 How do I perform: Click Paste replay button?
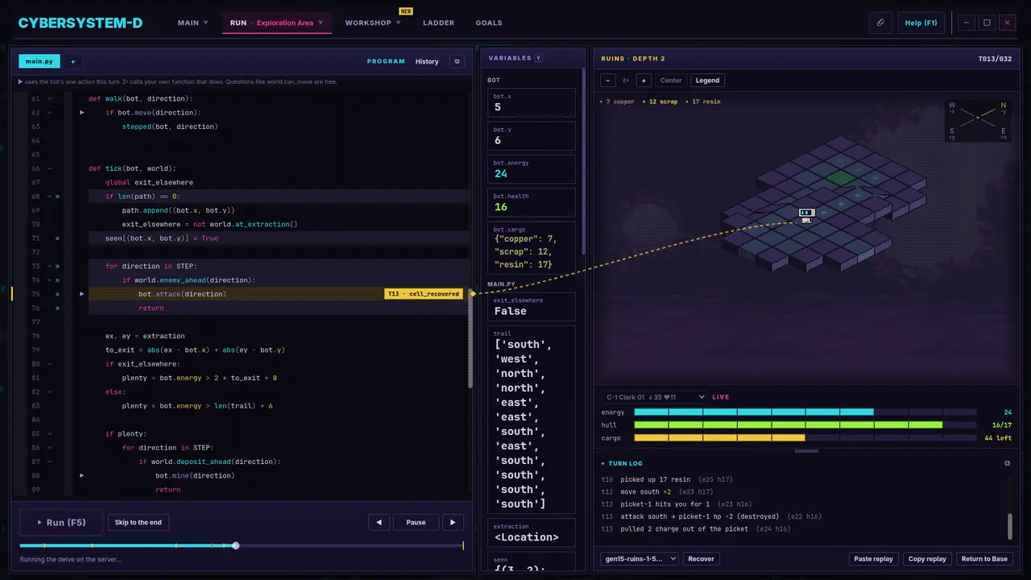[873, 559]
